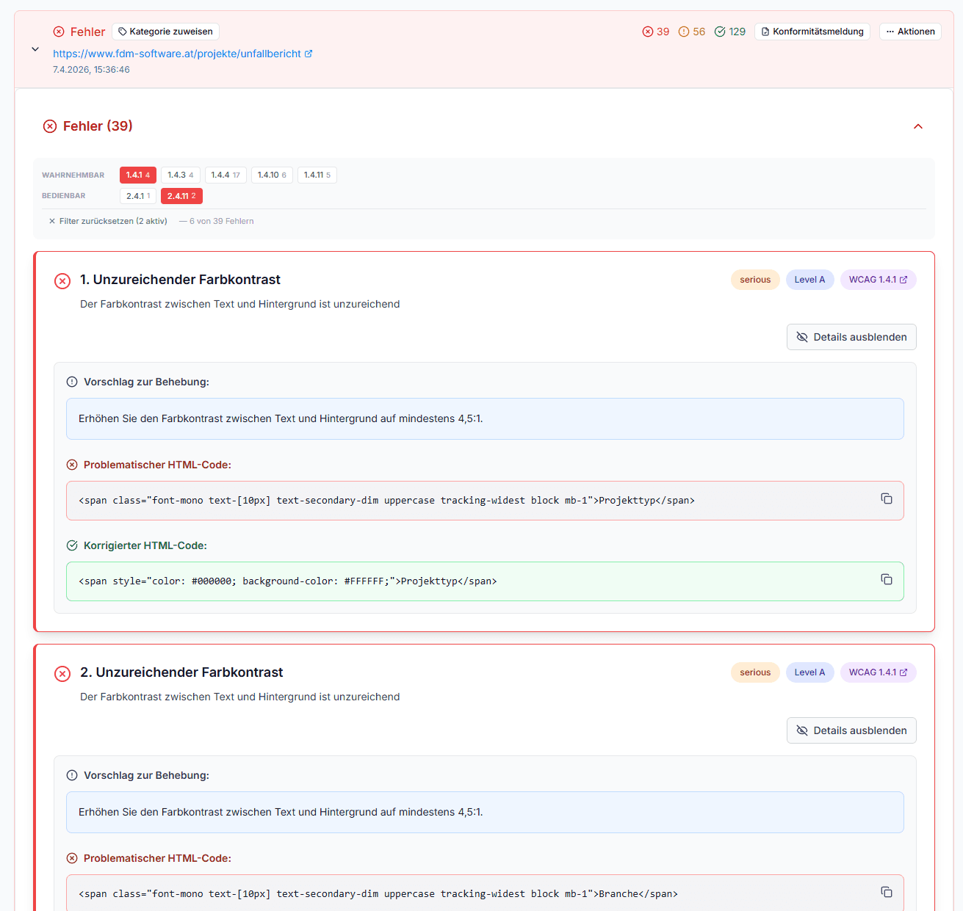Copy the corrected HTML code snippet

(887, 579)
